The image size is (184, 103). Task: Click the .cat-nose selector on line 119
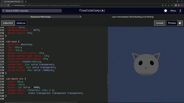11,41
